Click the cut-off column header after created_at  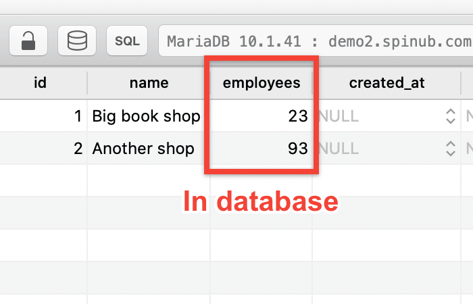[468, 83]
